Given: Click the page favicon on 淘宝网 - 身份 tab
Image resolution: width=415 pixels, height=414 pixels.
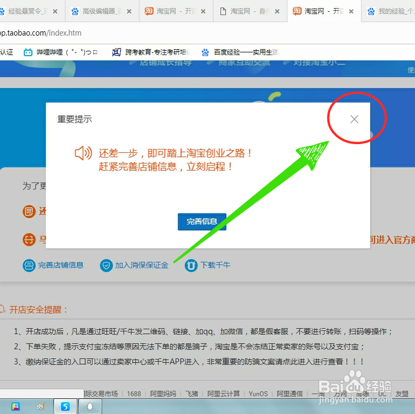Looking at the screenshot, I should tap(223, 11).
